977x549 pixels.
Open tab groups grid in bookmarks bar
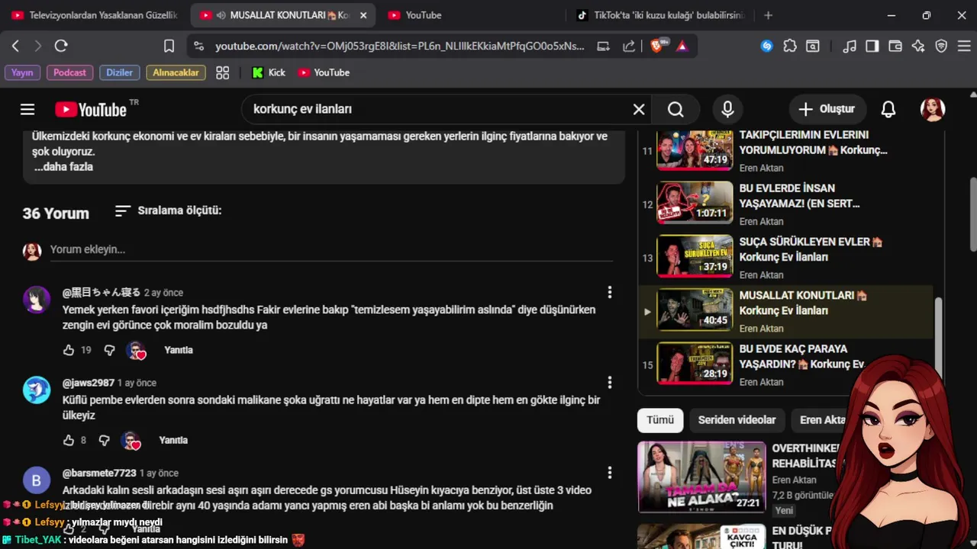coord(223,72)
